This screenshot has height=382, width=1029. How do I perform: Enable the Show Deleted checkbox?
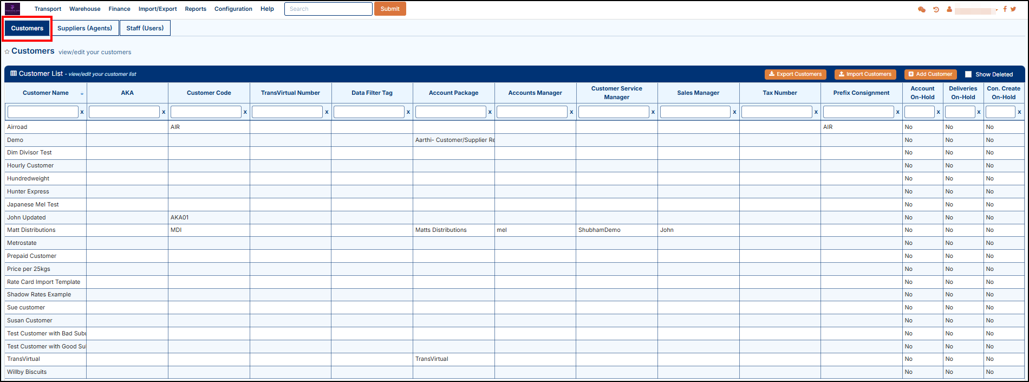tap(968, 74)
